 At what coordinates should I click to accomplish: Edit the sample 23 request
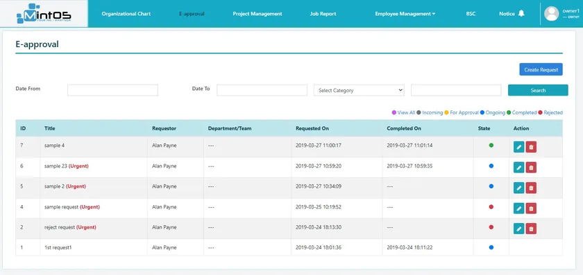point(518,168)
